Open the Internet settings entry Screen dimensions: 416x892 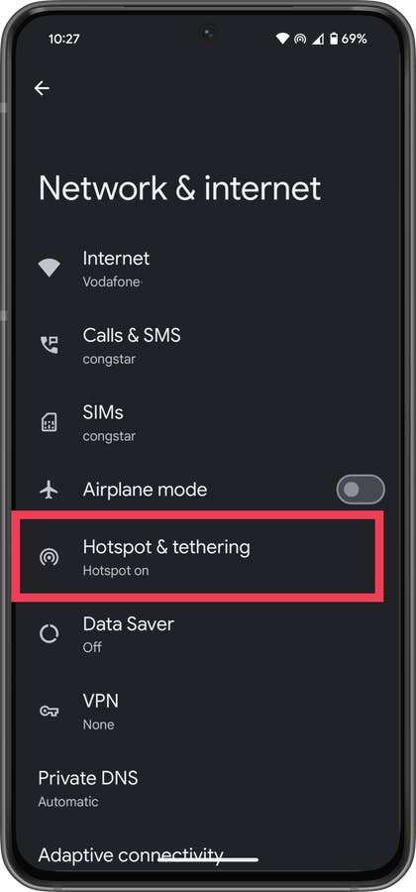pos(208,268)
